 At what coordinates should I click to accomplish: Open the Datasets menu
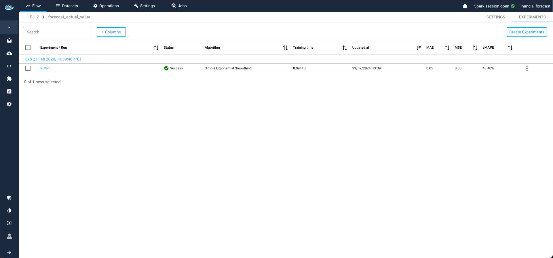coord(67,6)
